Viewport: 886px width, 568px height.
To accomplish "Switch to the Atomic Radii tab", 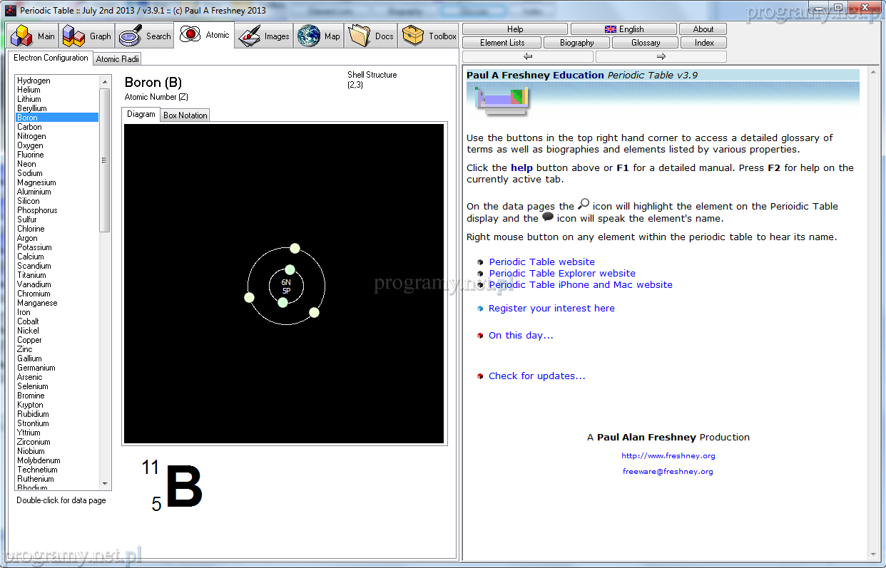I will tap(118, 59).
